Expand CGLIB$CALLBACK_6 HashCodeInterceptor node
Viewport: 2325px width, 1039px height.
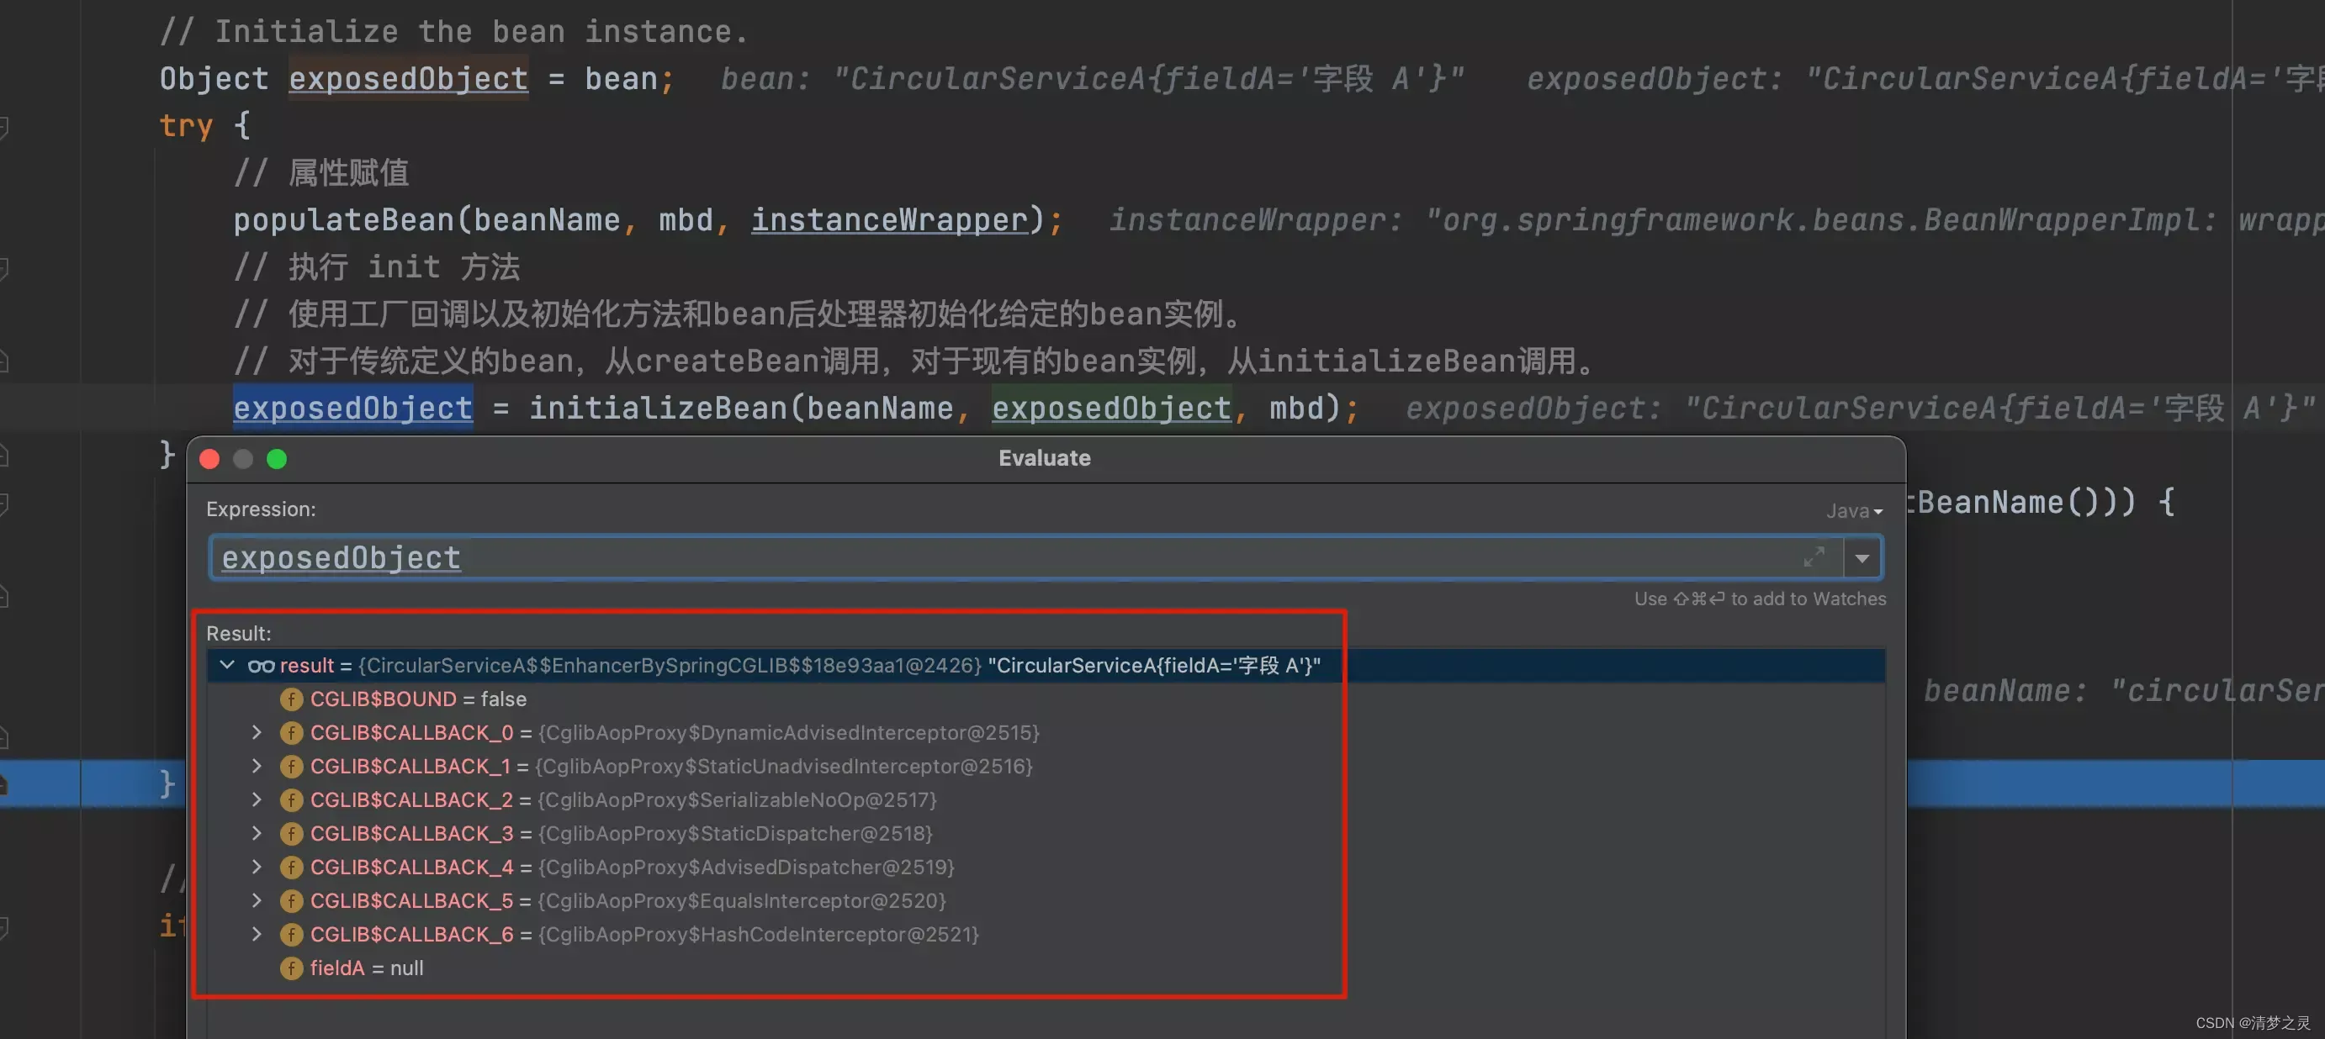(257, 935)
